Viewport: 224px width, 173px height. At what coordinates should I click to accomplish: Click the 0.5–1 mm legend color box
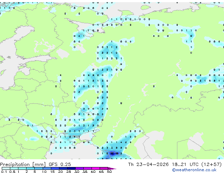[14, 168]
